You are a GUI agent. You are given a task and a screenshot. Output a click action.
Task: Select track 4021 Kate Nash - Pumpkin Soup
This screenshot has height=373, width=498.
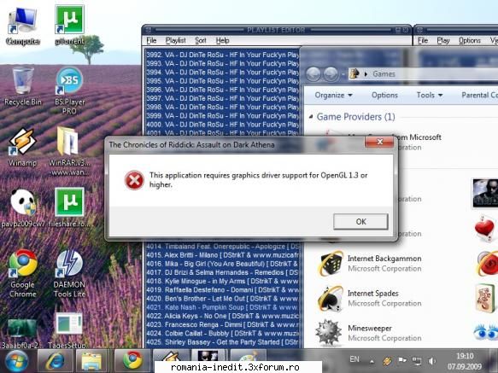pos(222,307)
